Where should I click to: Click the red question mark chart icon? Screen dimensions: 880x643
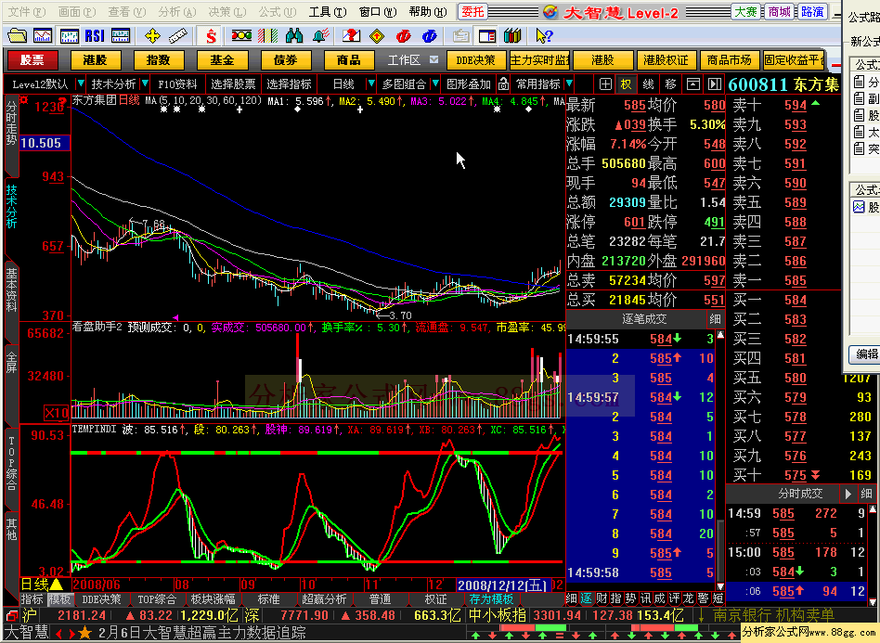[351, 36]
